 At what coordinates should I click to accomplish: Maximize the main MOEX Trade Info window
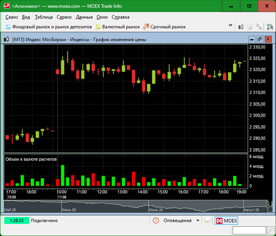pos(249,6)
